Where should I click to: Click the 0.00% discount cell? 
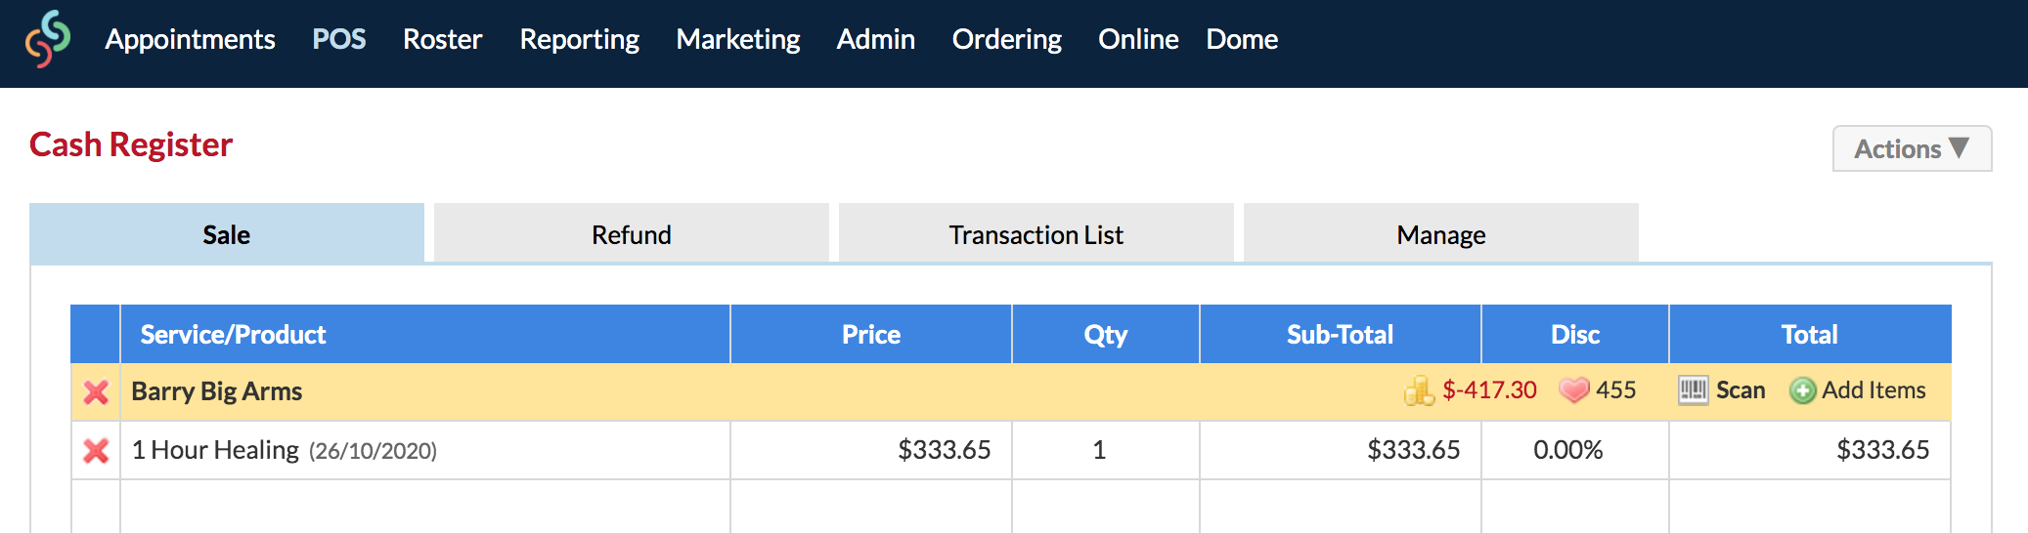coord(1575,450)
